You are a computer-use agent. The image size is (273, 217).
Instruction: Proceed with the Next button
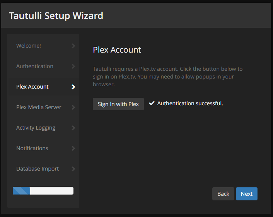(247, 194)
